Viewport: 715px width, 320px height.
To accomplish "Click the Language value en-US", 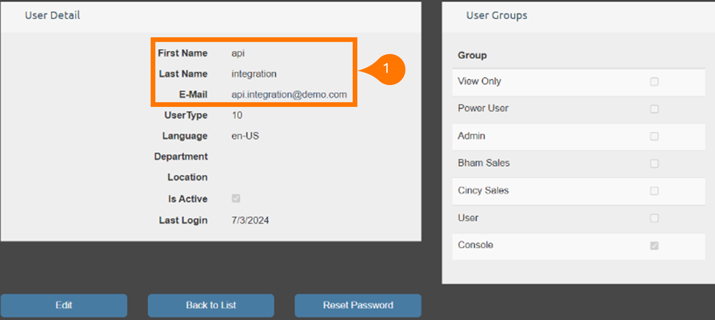I will point(245,136).
